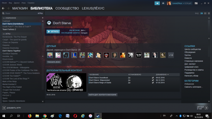Sort by the УСТАНОВЛЕНО column header
The image size is (212, 119).
(135, 74)
